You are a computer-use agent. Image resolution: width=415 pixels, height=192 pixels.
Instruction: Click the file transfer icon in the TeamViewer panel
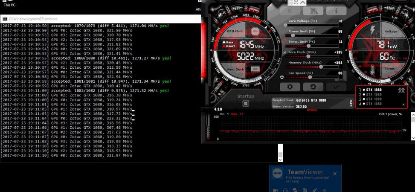305,190
